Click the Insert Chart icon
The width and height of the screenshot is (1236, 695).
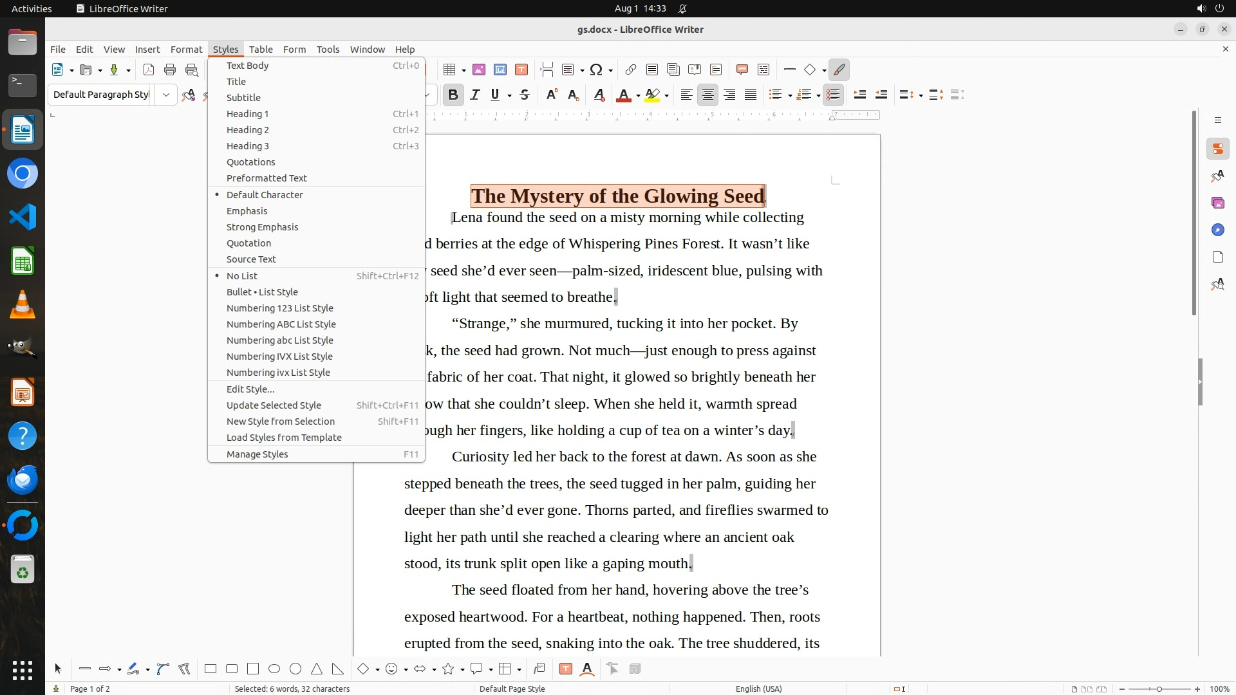500,69
